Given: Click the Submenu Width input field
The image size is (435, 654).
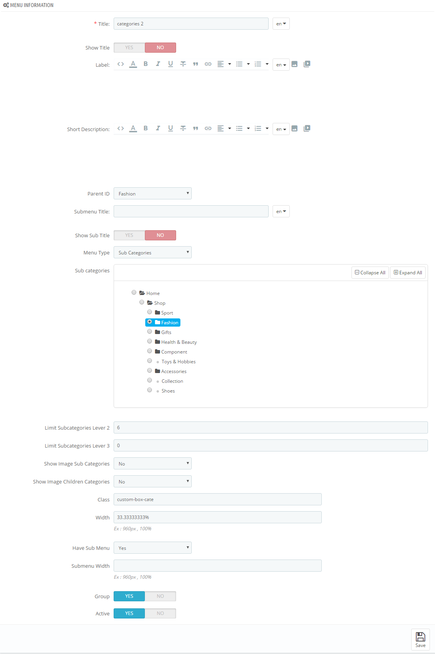Looking at the screenshot, I should pyautogui.click(x=217, y=566).
